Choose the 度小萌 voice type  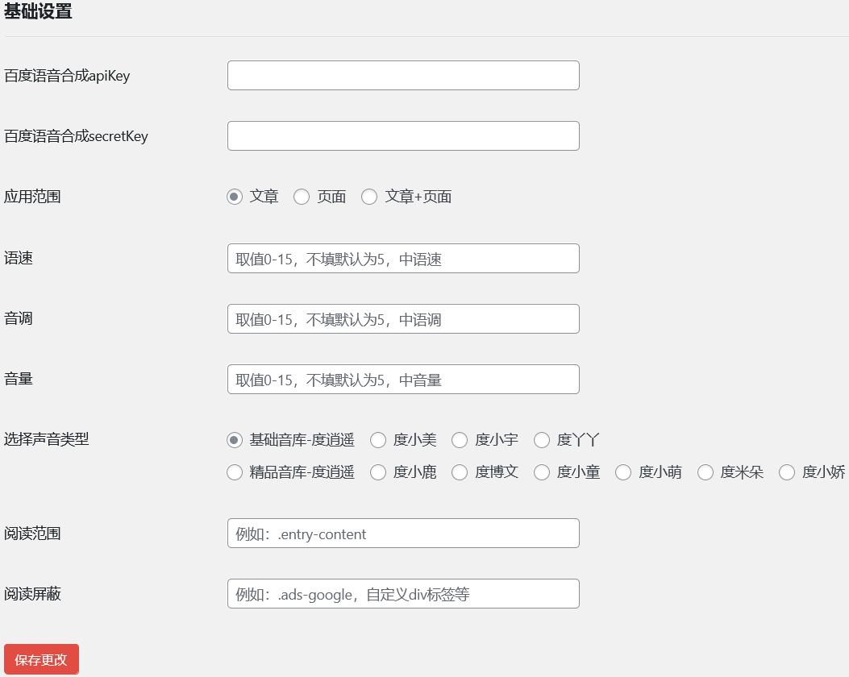coord(623,472)
